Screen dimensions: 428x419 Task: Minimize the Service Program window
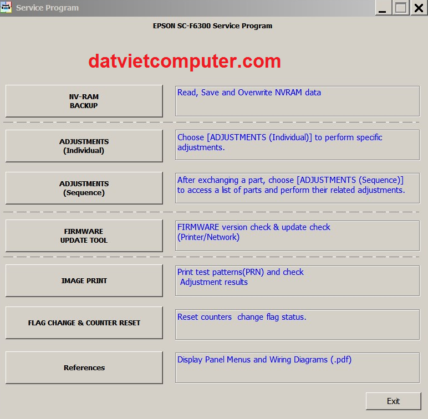click(x=383, y=7)
